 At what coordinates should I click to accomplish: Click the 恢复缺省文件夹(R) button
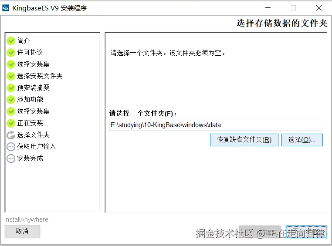244,140
